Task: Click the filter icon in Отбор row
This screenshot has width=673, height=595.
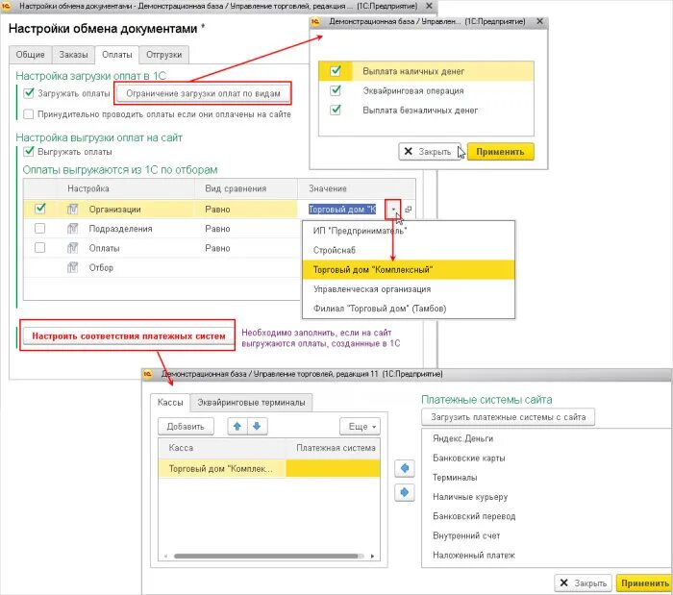Action: pos(72,267)
